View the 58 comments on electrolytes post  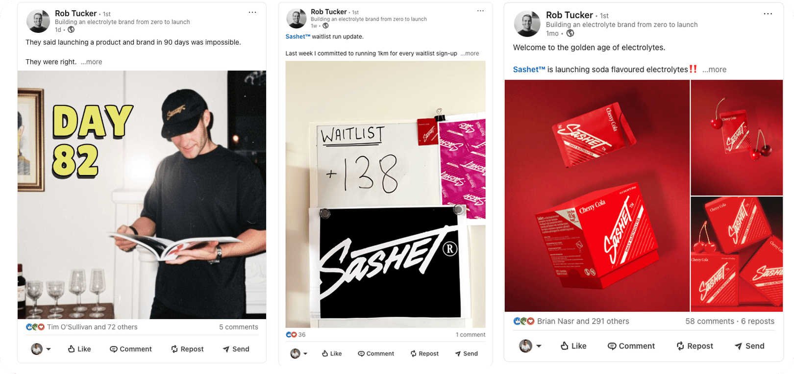[x=709, y=322]
